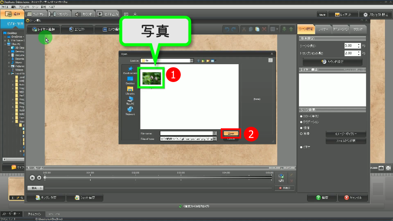The image size is (393, 221).
Task: Open Network in the places sidebar
Action: tap(130, 111)
